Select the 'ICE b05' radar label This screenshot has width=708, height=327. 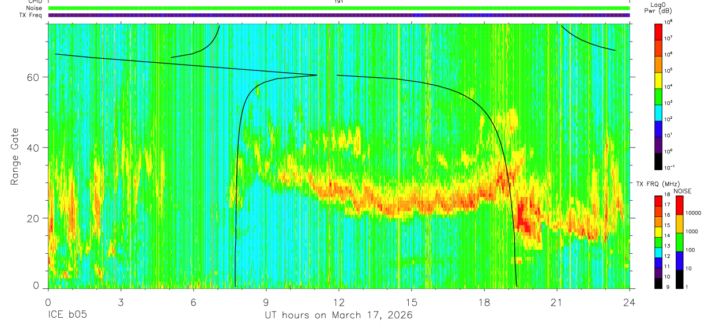click(68, 315)
